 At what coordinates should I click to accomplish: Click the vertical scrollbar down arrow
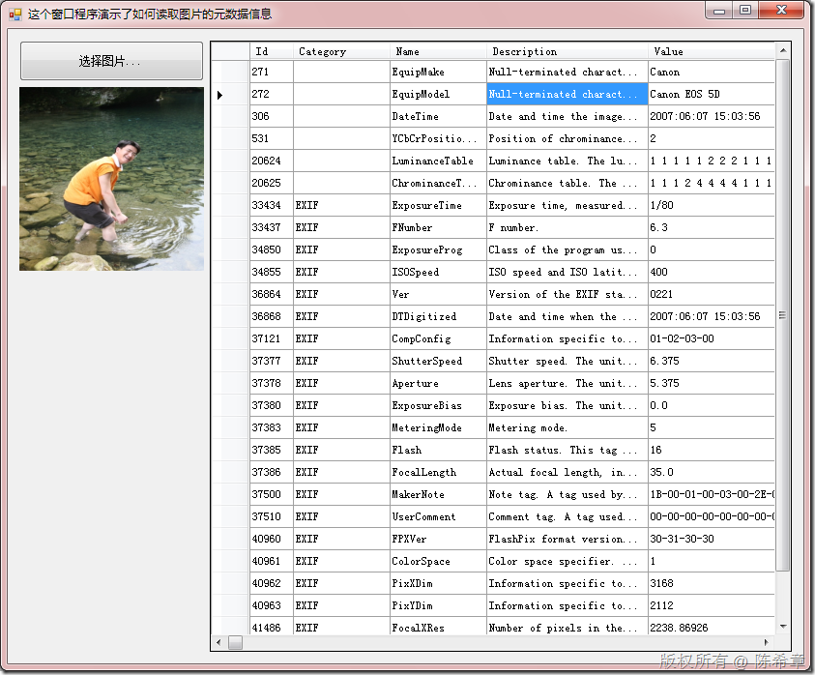(x=783, y=627)
